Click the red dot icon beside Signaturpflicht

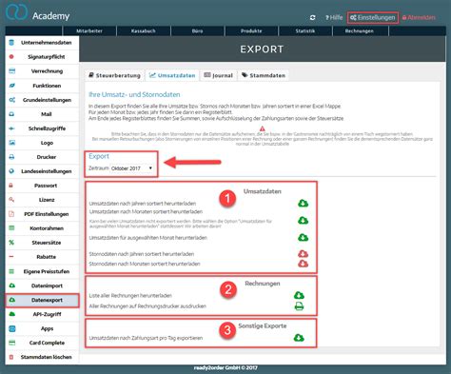pyautogui.click(x=11, y=57)
